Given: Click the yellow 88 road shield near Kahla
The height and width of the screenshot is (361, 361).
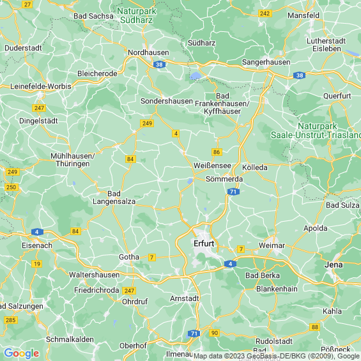Looking at the screenshot, I should [315, 327].
